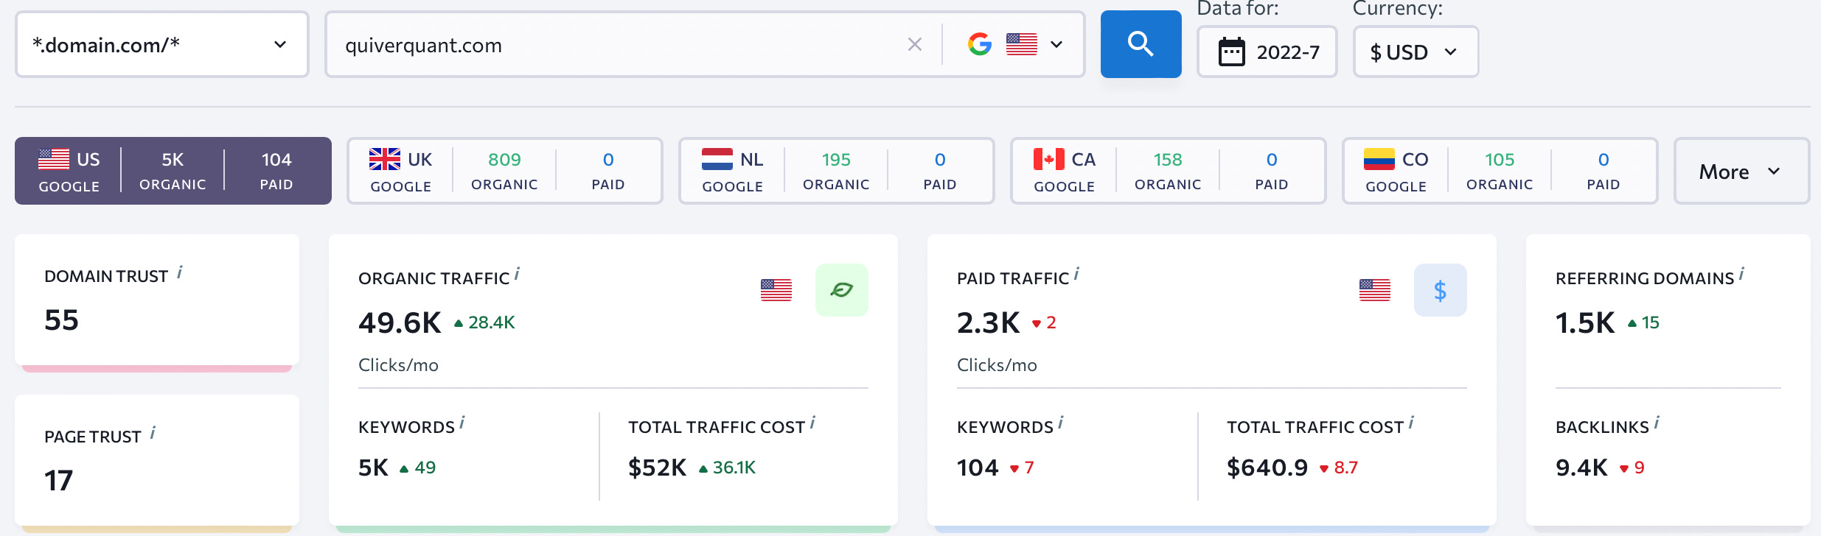This screenshot has height=536, width=1821.
Task: Click the calendar icon beside 2022-7
Action: tap(1231, 52)
